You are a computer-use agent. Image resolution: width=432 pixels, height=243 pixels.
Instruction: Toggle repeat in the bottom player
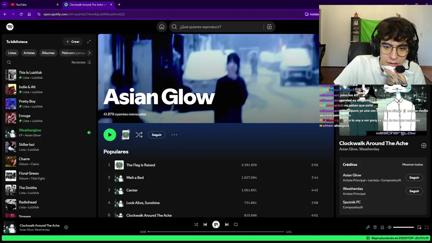point(236,224)
